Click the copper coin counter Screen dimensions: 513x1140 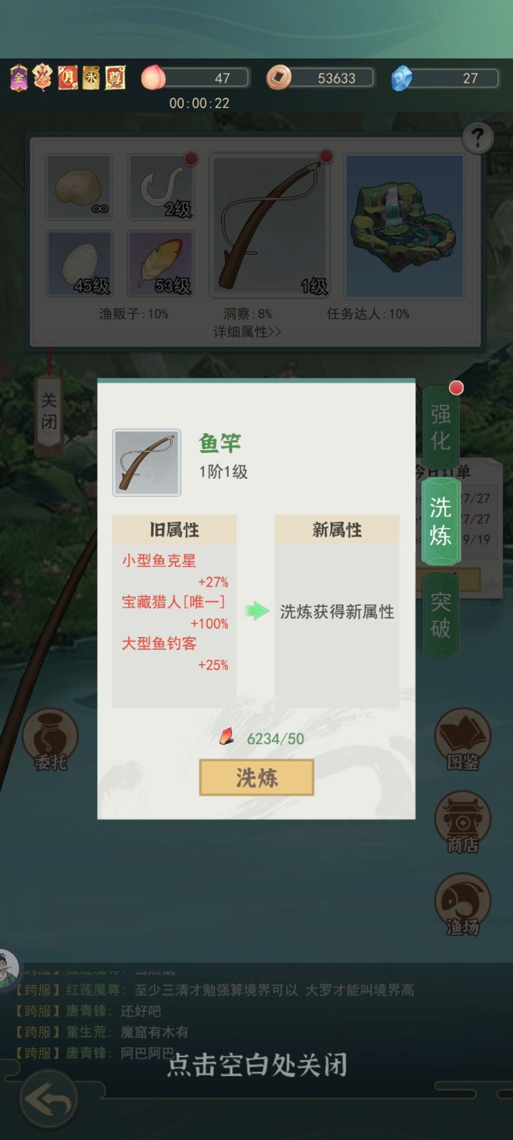321,78
